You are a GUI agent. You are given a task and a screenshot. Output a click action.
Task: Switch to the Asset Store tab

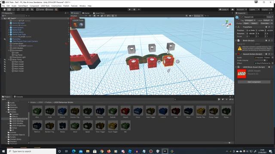coord(99,13)
